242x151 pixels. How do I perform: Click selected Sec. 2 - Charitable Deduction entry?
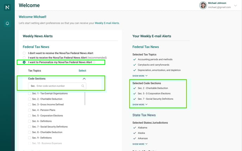tap(153, 88)
